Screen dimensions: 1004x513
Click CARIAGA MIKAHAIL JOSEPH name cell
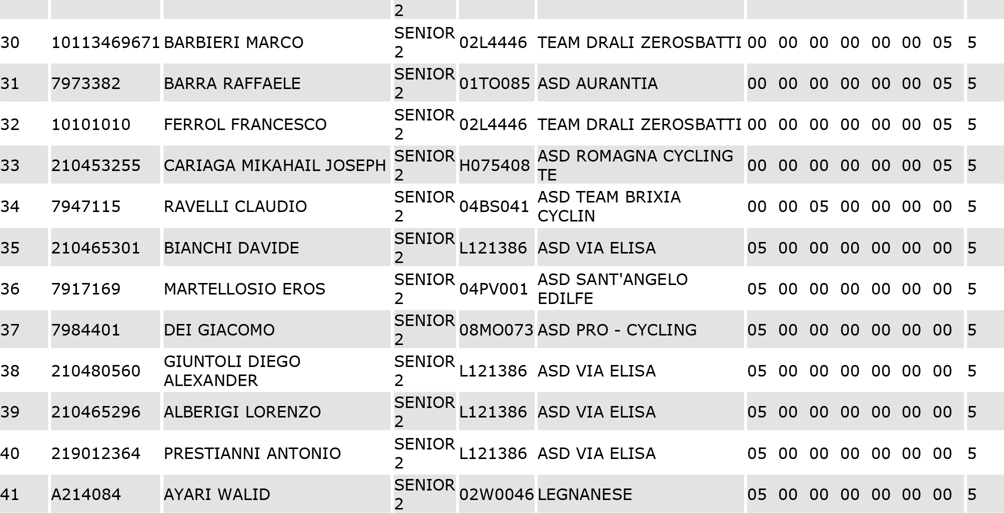click(276, 165)
